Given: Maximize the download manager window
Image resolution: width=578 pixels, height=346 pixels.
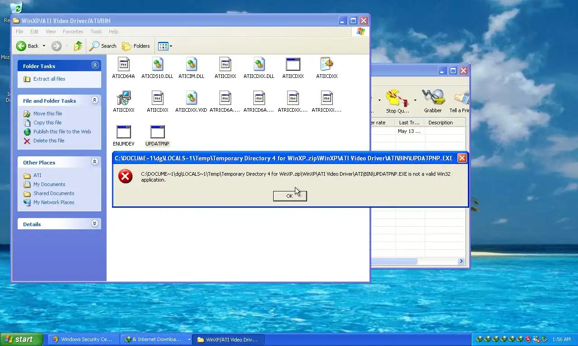Looking at the screenshot, I should [452, 70].
